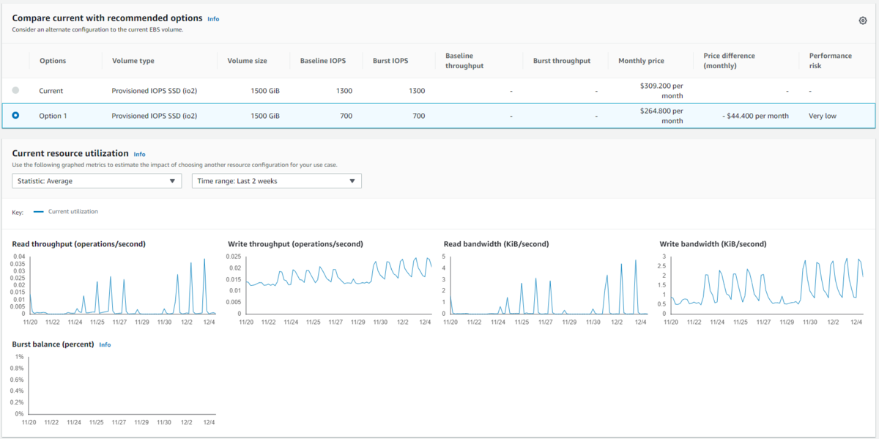Viewport: 879px width, 439px height.
Task: Click the $309.200 per month price cell
Action: pos(661,91)
